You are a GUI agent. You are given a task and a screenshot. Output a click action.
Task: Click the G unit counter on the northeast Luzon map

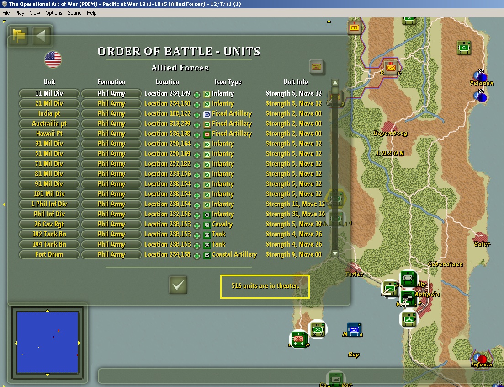pyautogui.click(x=464, y=48)
